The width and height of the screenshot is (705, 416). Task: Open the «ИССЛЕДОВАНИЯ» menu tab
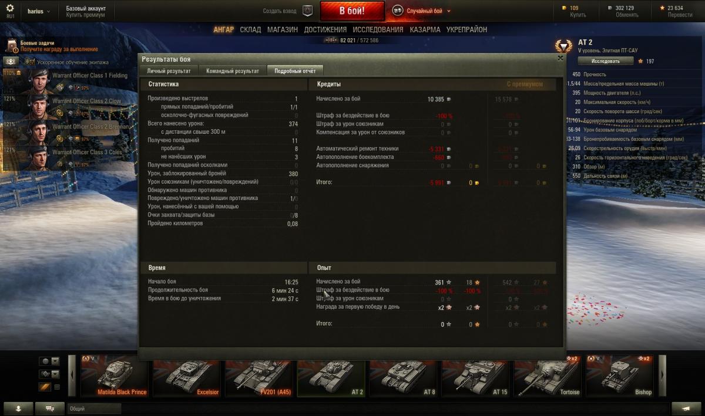[378, 29]
